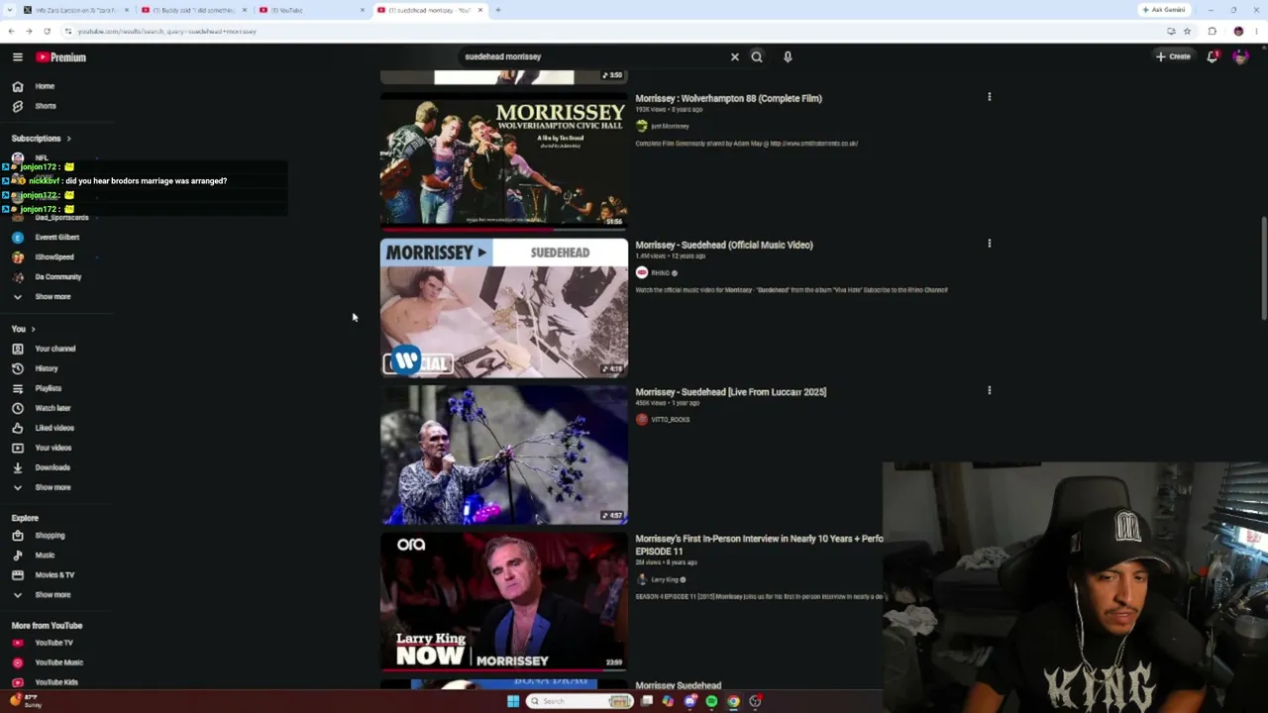Click the Chrome address bar URL
This screenshot has height=713, width=1268.
pos(166,32)
